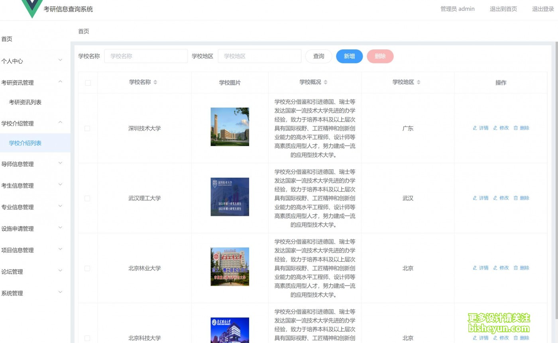The height and width of the screenshot is (343, 558).
Task: Delete the 北京林业大学 row
Action: point(521,268)
